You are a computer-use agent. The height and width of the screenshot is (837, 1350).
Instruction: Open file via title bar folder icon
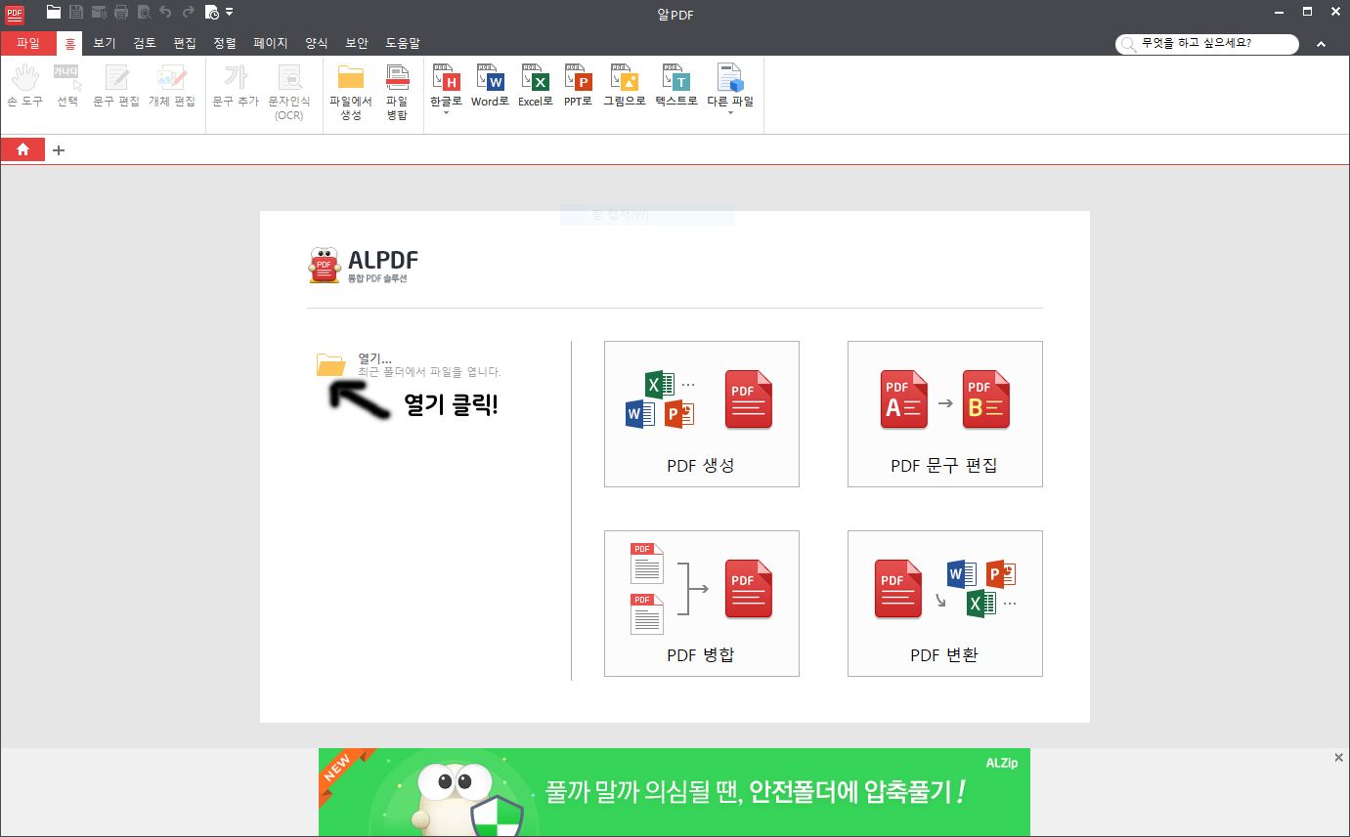(54, 13)
